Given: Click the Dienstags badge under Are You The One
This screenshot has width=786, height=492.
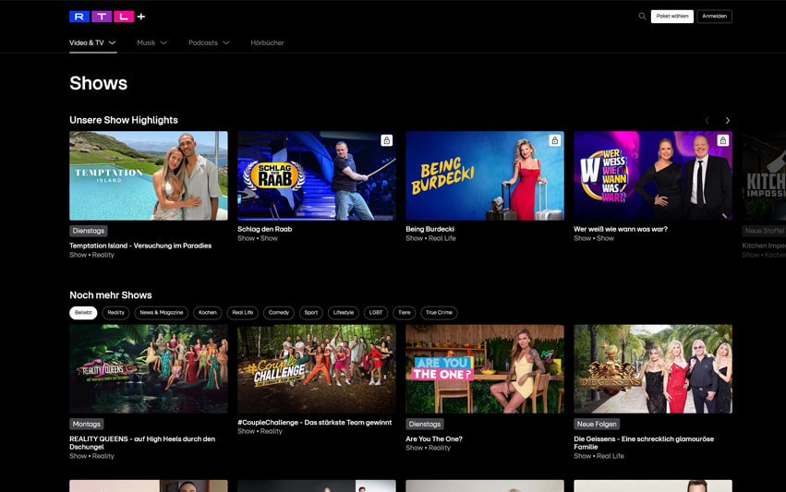Looking at the screenshot, I should point(425,424).
